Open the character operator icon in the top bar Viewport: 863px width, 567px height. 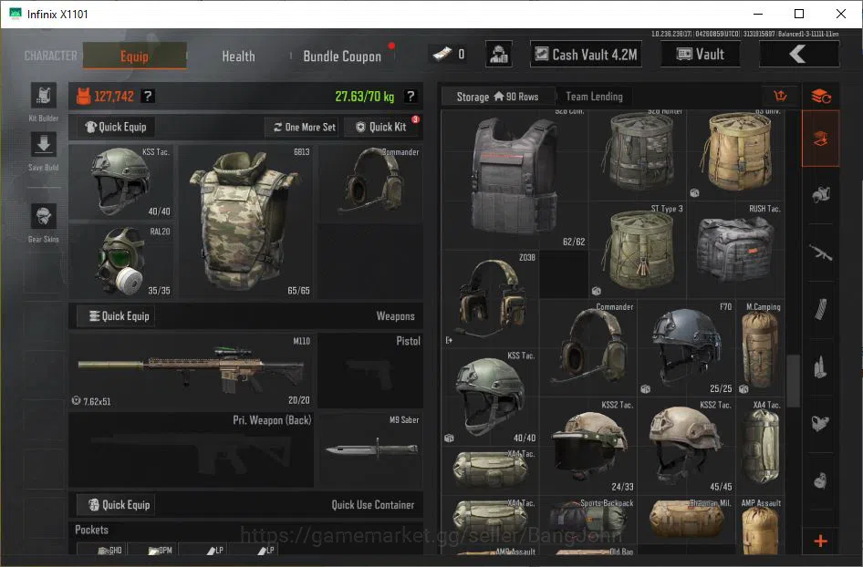[499, 54]
